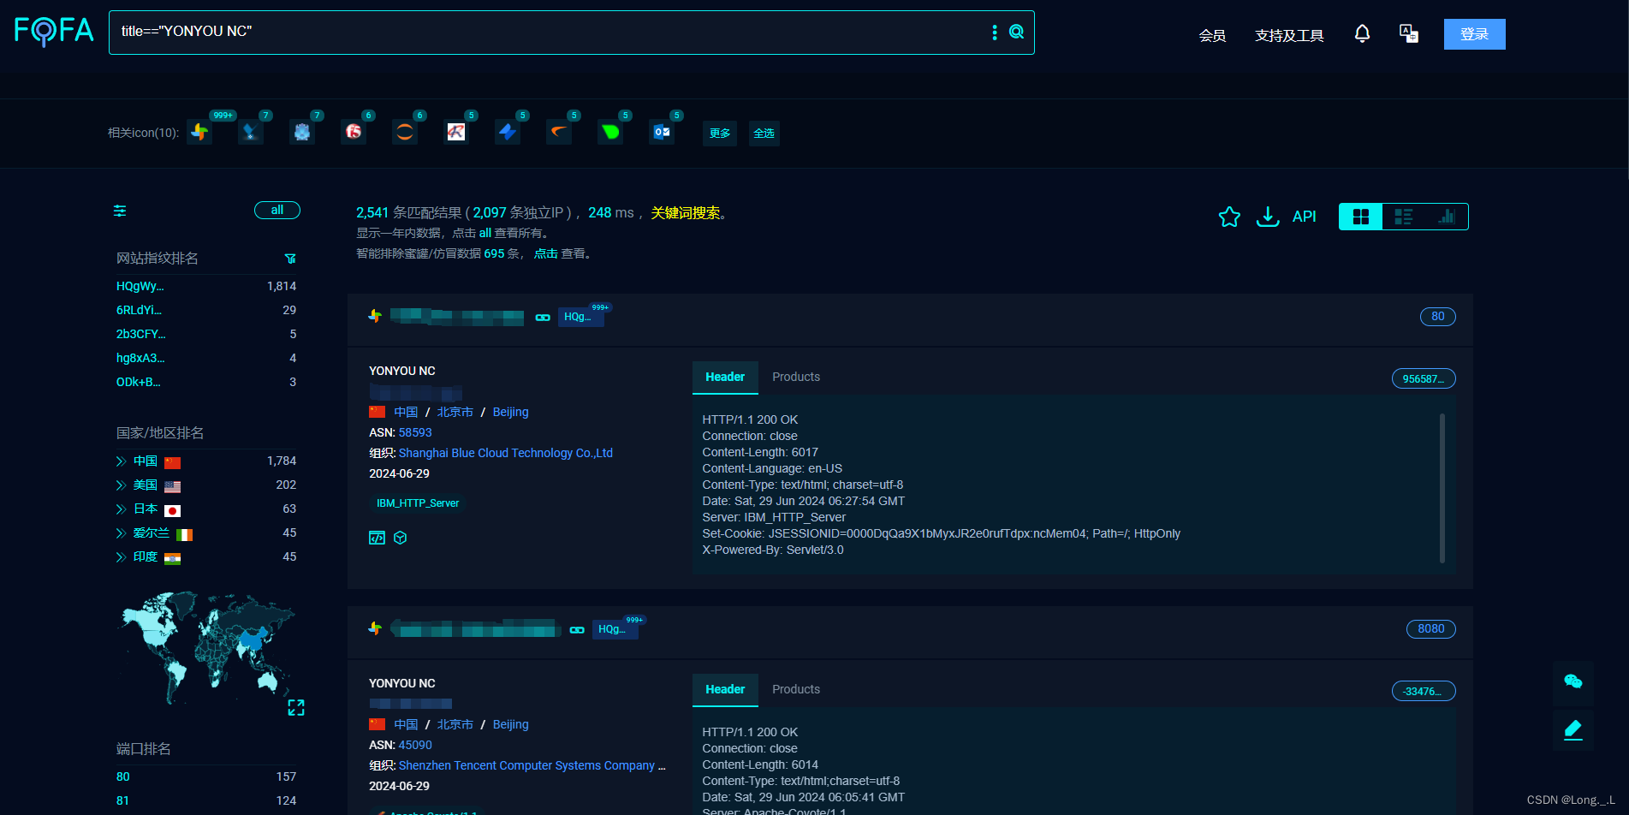Click the download results icon
Screen dimensions: 1629x815
point(1268,217)
